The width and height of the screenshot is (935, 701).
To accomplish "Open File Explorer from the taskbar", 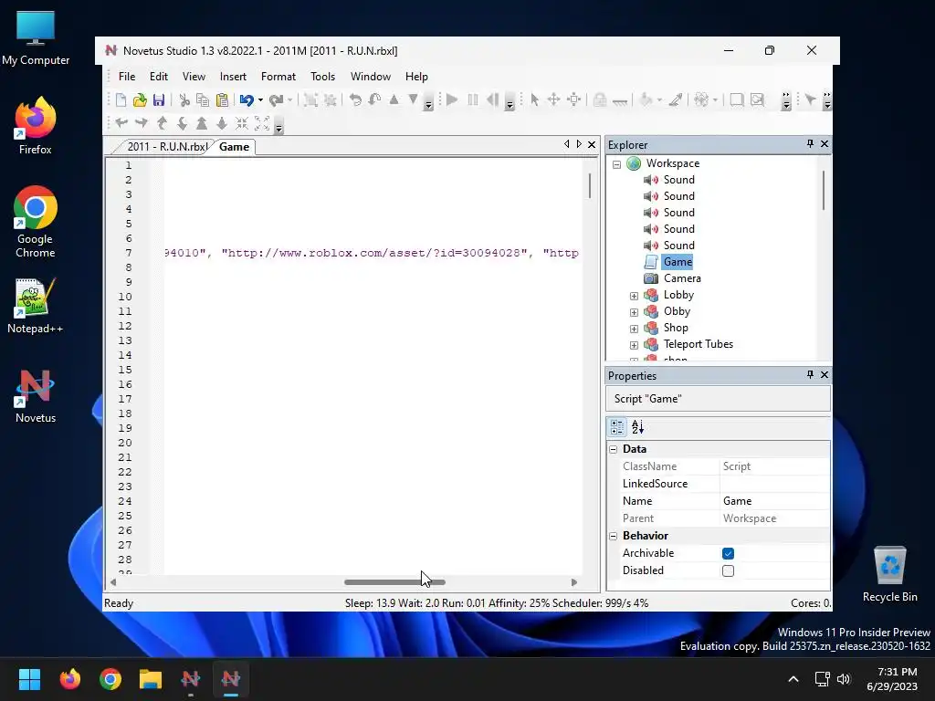I will pos(151,678).
